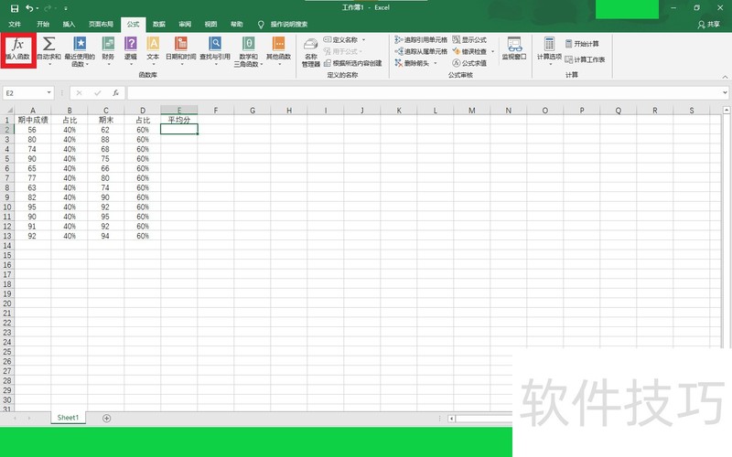The width and height of the screenshot is (732, 457).
Task: Open Math & Trig (数学和三角函数) functions
Action: tap(248, 51)
